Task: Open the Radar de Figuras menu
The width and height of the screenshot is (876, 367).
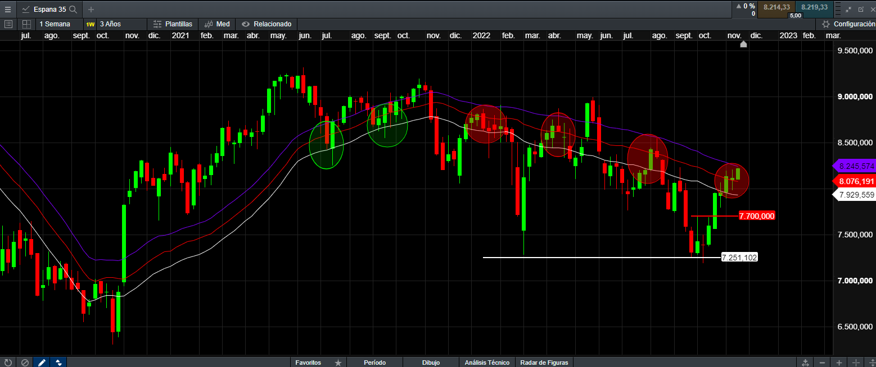Action: 544,363
